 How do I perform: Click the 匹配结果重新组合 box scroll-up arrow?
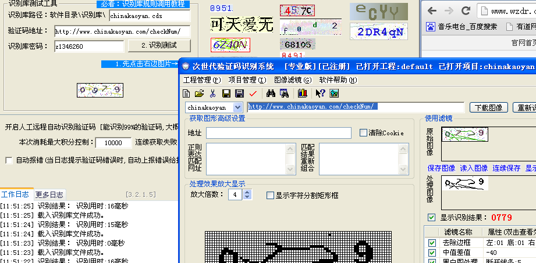point(403,149)
